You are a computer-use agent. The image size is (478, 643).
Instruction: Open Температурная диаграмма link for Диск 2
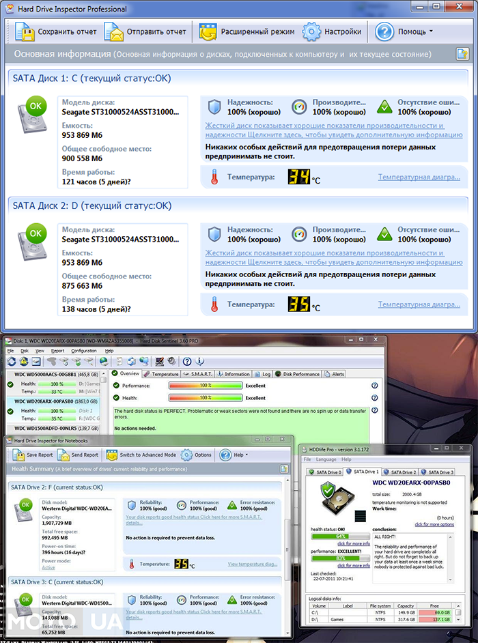419,304
